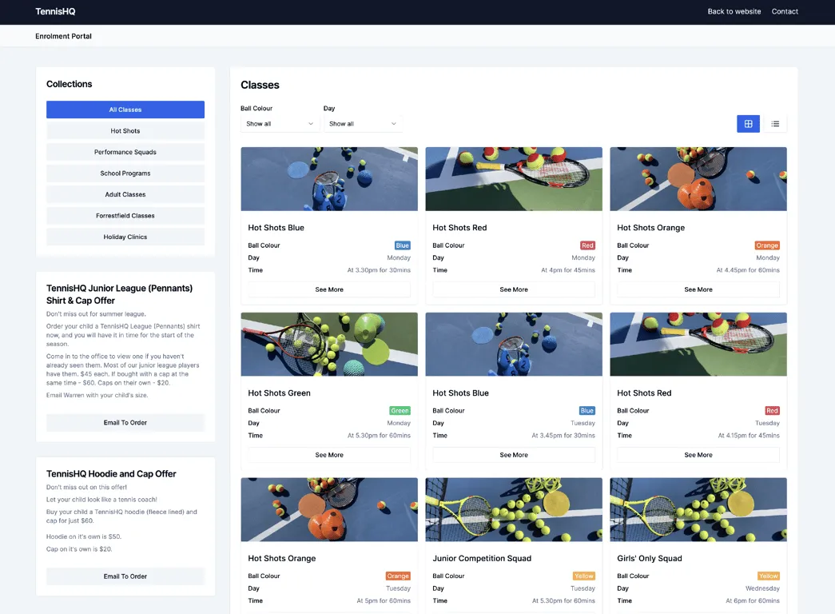This screenshot has width=835, height=614.
Task: Open the Ball Colour dropdown
Action: [280, 124]
